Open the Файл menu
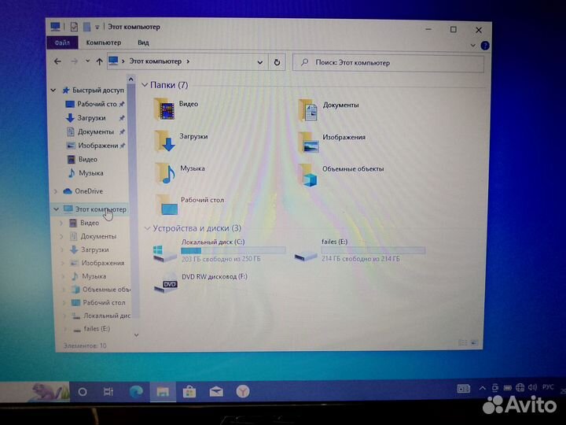This screenshot has width=566, height=425. (x=62, y=42)
